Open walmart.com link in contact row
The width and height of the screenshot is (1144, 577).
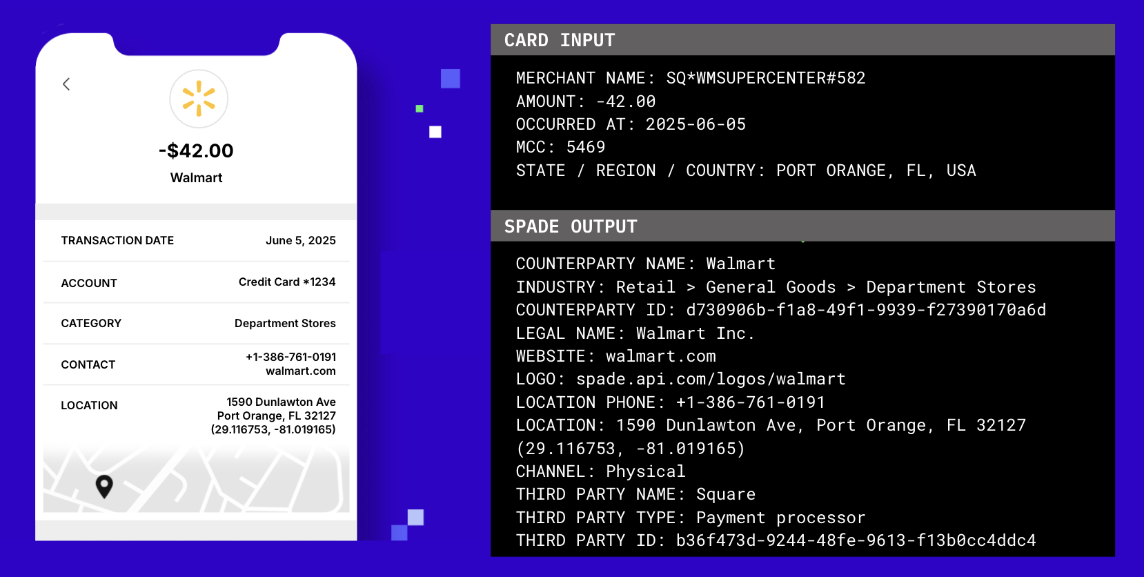(x=301, y=371)
